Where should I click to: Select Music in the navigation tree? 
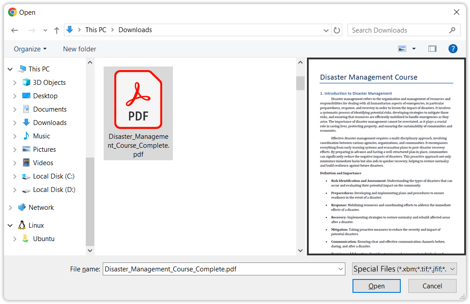42,136
